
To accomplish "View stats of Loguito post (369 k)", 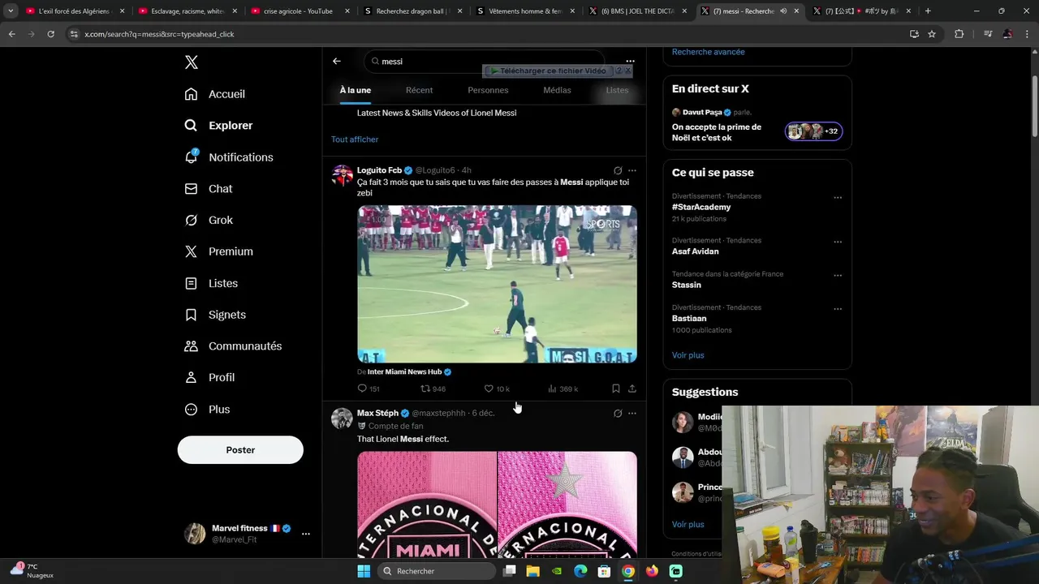I will point(563,389).
